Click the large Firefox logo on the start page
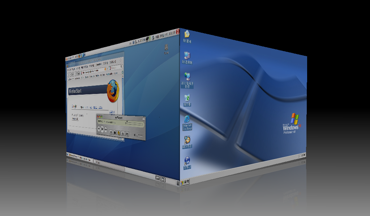This screenshot has width=370, height=216. (x=113, y=91)
